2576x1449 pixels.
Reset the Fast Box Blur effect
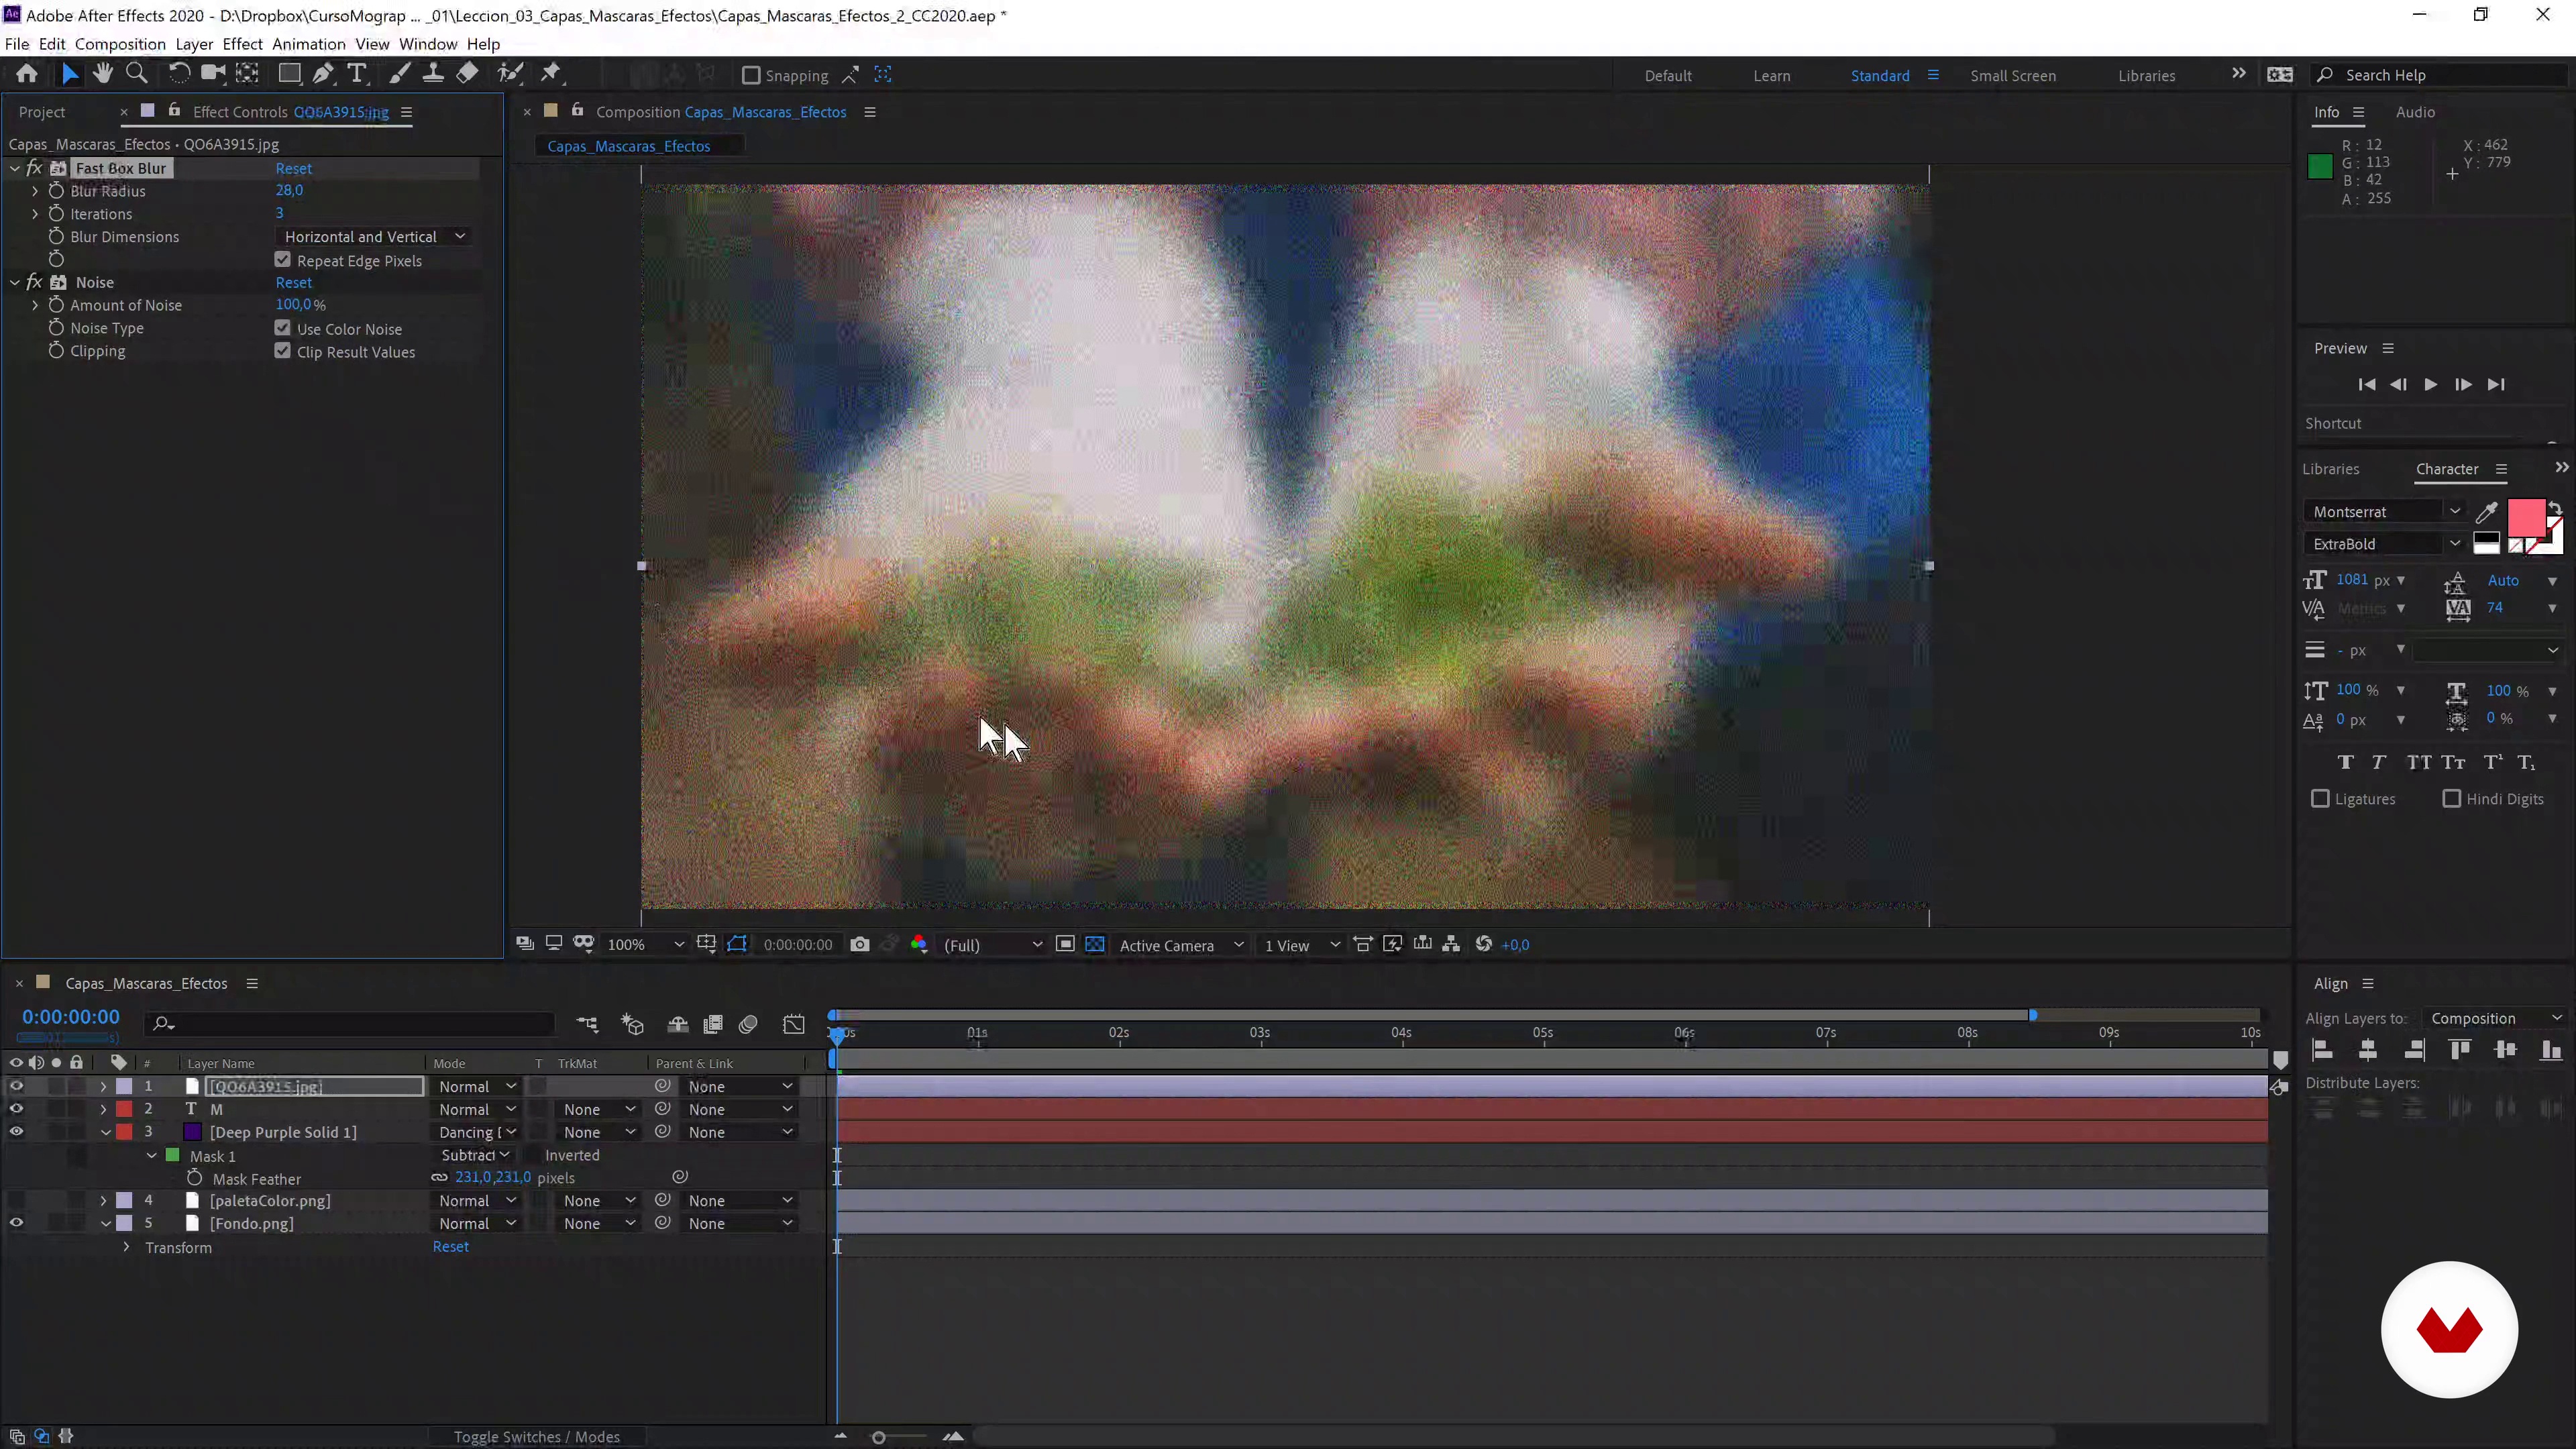(x=294, y=168)
